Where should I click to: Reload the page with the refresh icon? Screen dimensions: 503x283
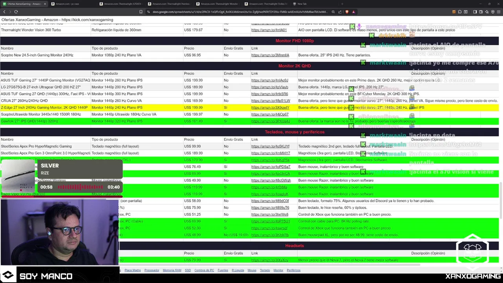coord(16,12)
